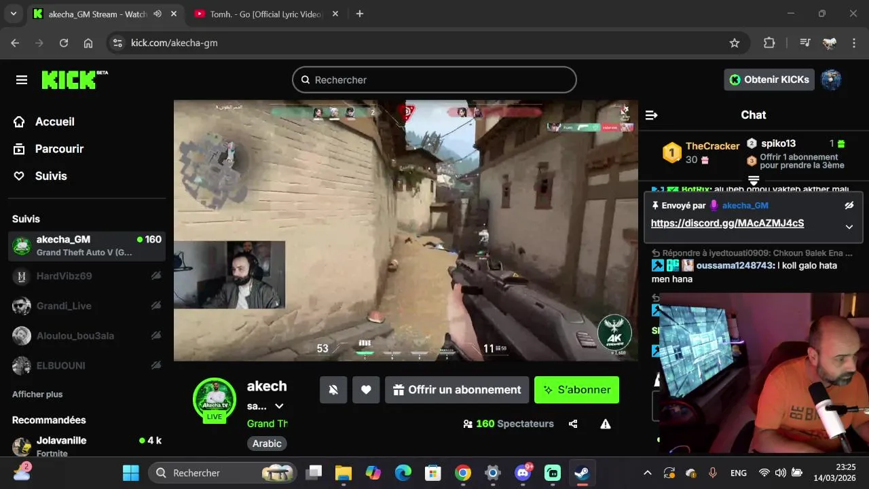Select offline channel Grandi_Live
Image resolution: width=869 pixels, height=489 pixels.
pos(87,306)
